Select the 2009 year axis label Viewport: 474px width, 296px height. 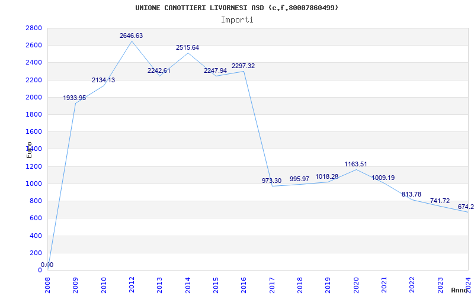coord(75,285)
